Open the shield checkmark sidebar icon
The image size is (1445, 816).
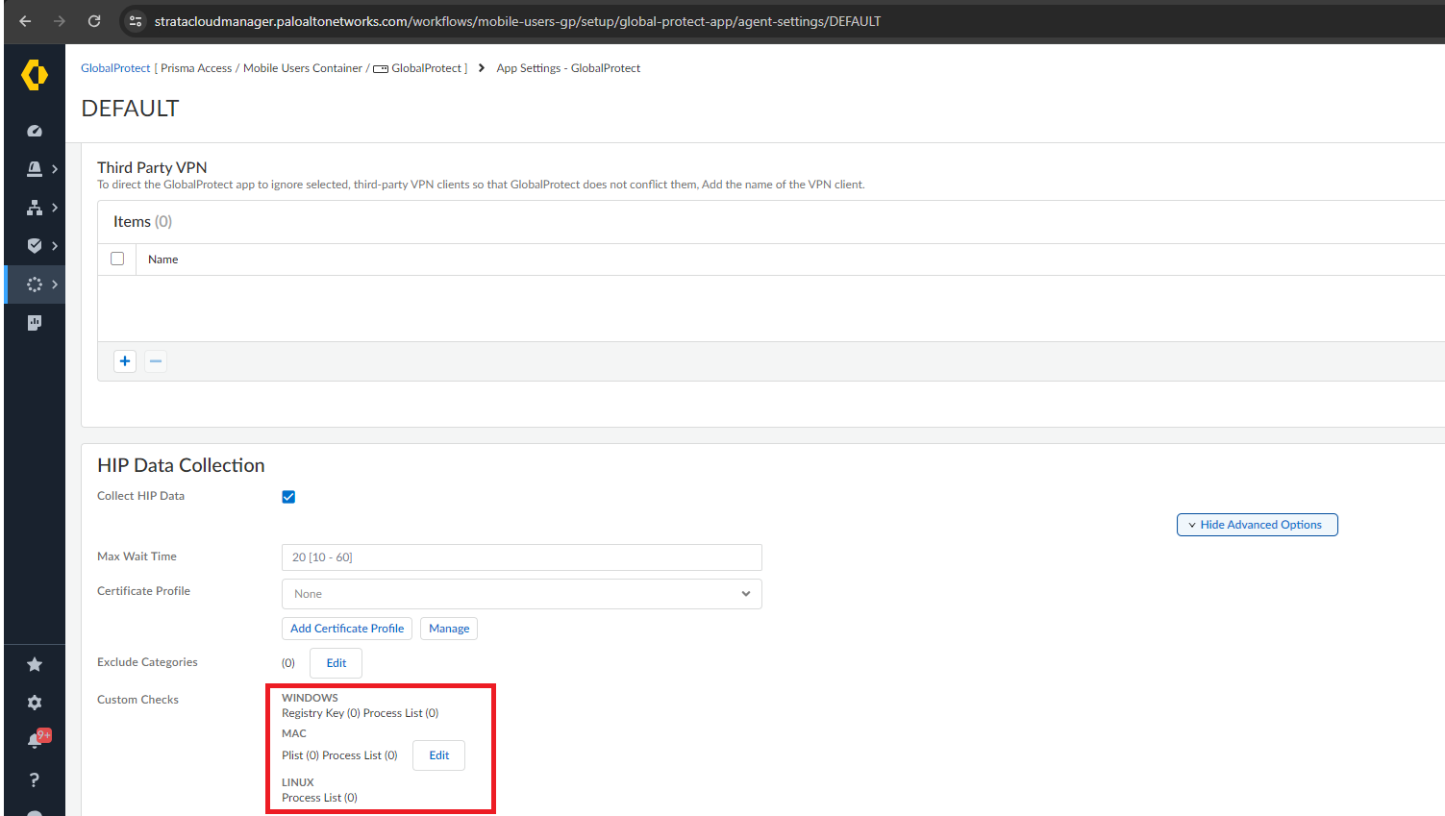click(35, 246)
